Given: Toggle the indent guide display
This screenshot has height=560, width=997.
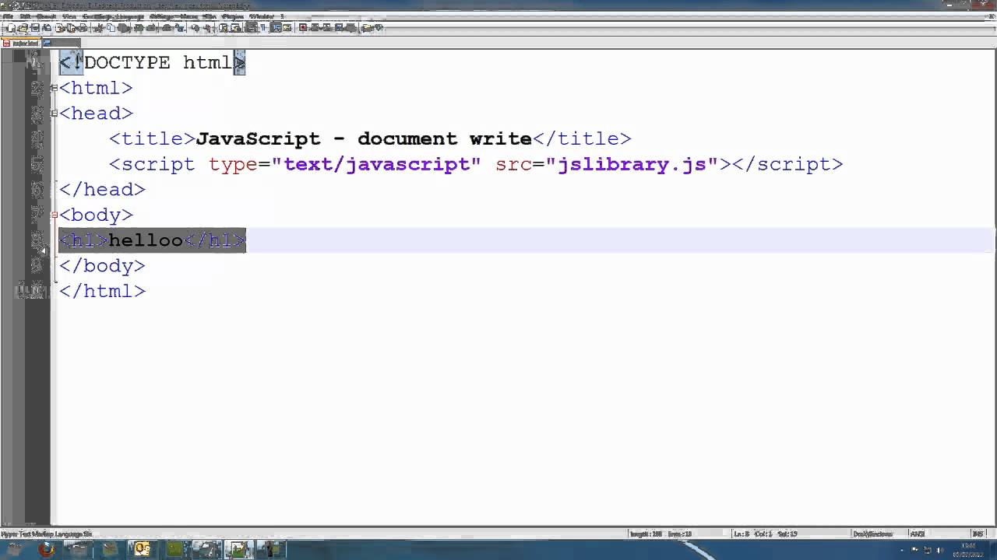Looking at the screenshot, I should coord(275,28).
